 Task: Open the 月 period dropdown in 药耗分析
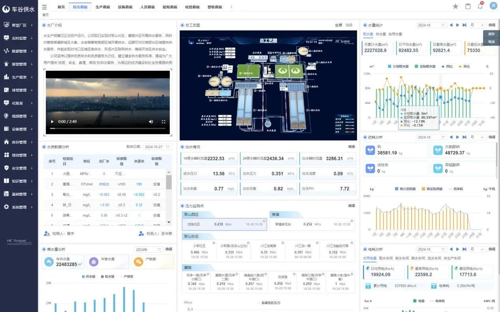(x=477, y=137)
